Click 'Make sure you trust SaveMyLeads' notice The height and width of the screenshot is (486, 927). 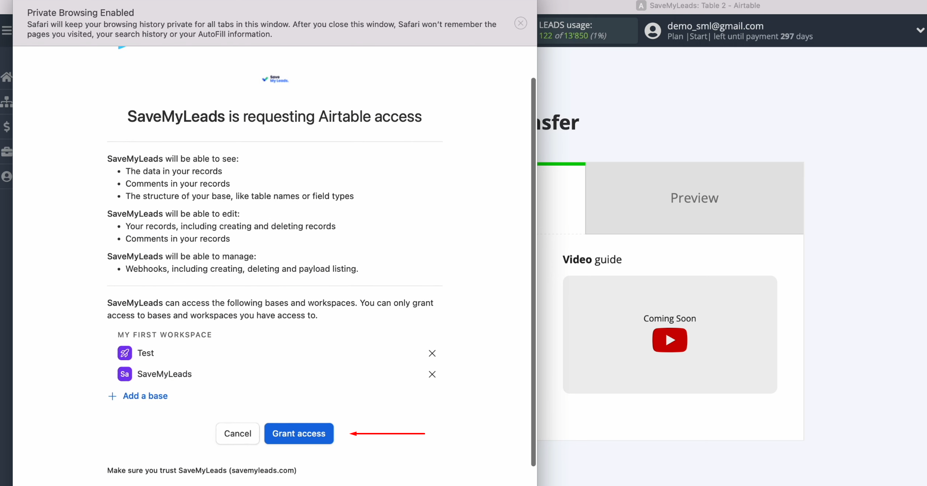tap(202, 470)
